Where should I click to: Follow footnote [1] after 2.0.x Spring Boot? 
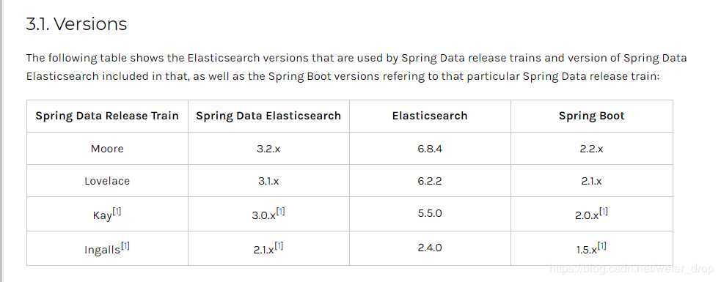pyautogui.click(x=604, y=211)
